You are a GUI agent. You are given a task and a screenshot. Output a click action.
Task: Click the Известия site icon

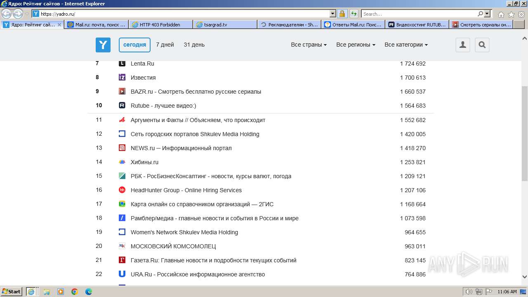click(x=122, y=78)
